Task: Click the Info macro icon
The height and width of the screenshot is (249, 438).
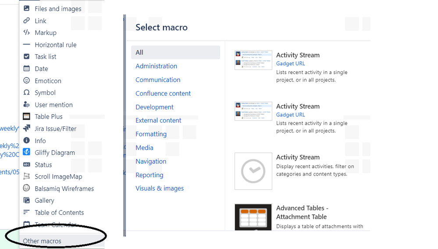Action: [x=27, y=140]
